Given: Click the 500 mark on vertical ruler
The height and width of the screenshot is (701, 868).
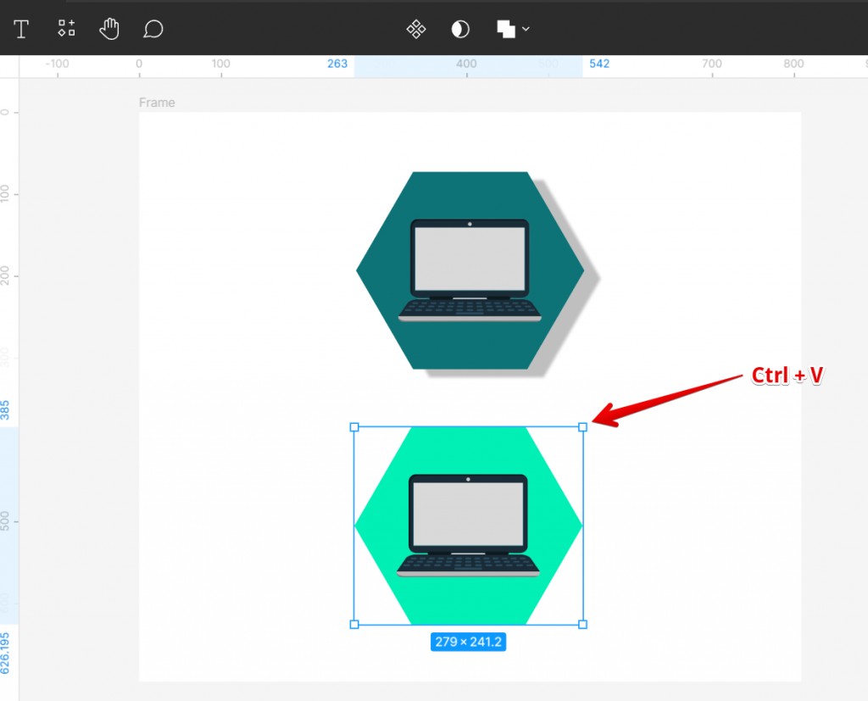Looking at the screenshot, I should 6,521.
